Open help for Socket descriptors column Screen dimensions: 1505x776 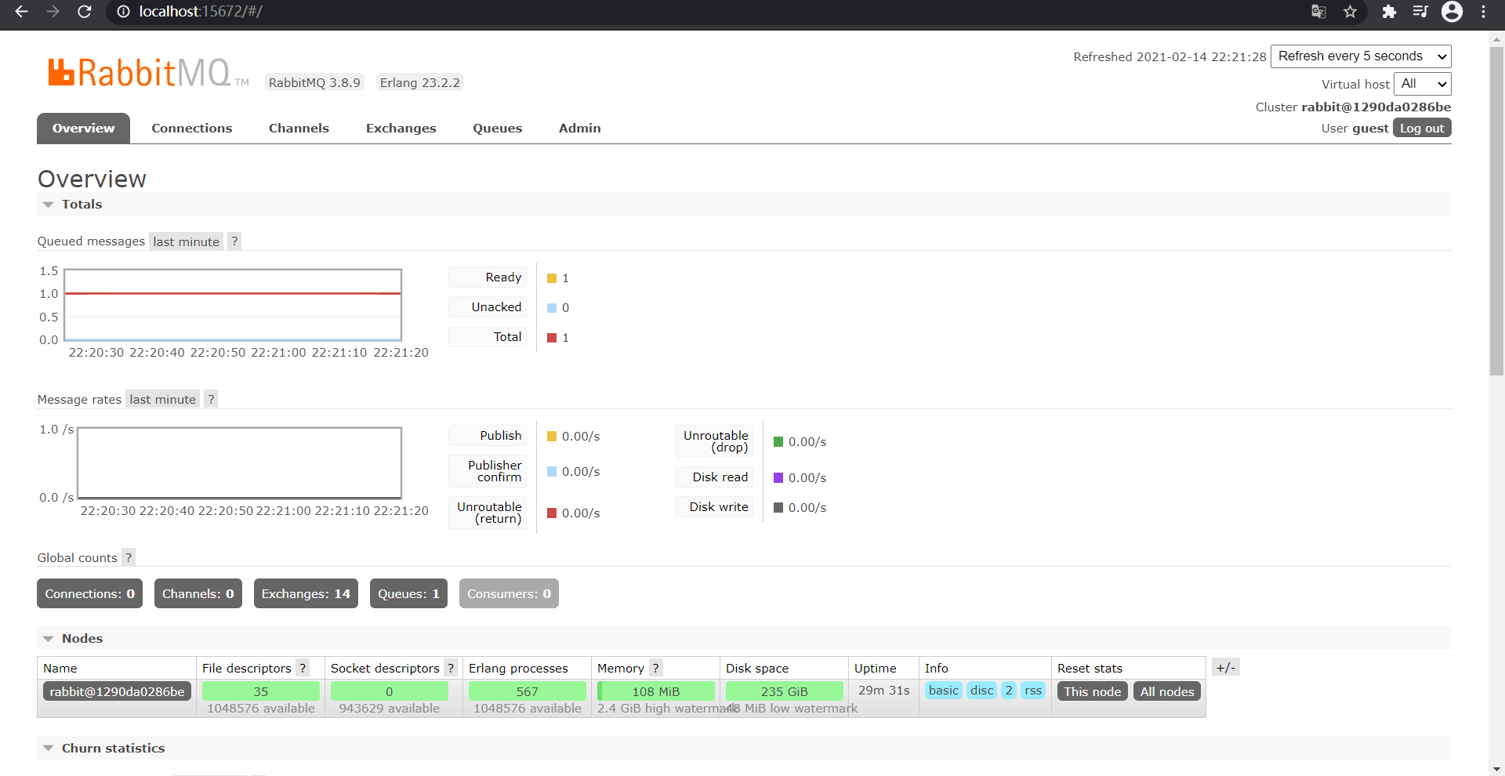[451, 668]
